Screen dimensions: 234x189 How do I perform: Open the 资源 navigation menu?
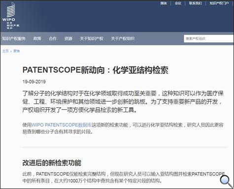[68, 38]
